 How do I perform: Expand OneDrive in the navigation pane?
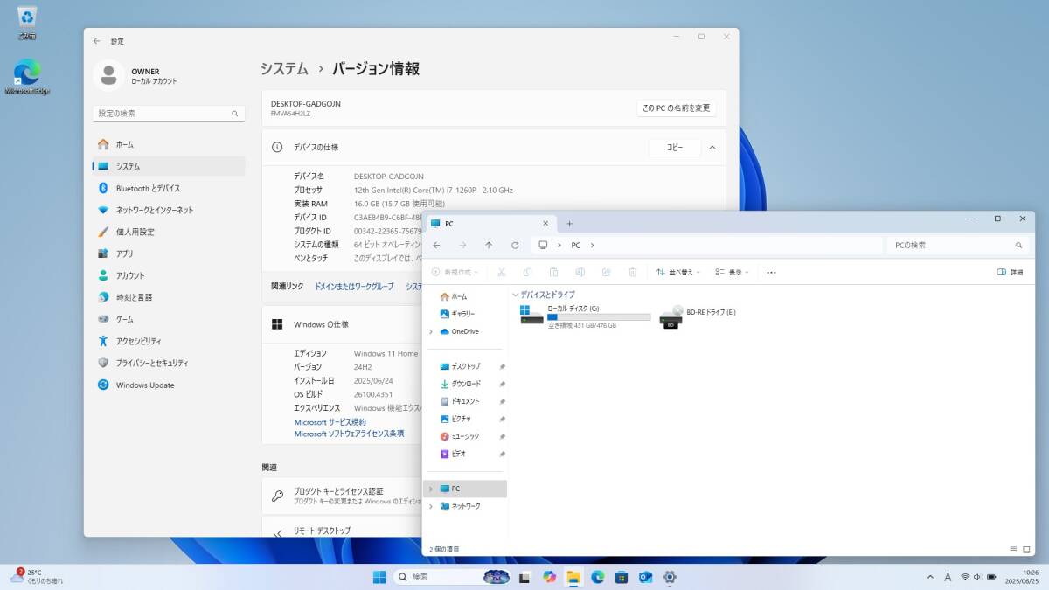click(431, 331)
